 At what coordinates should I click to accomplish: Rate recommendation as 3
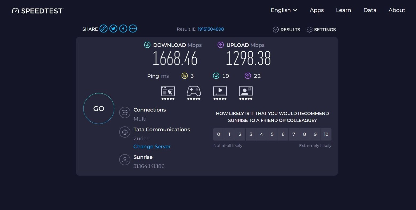click(251, 134)
